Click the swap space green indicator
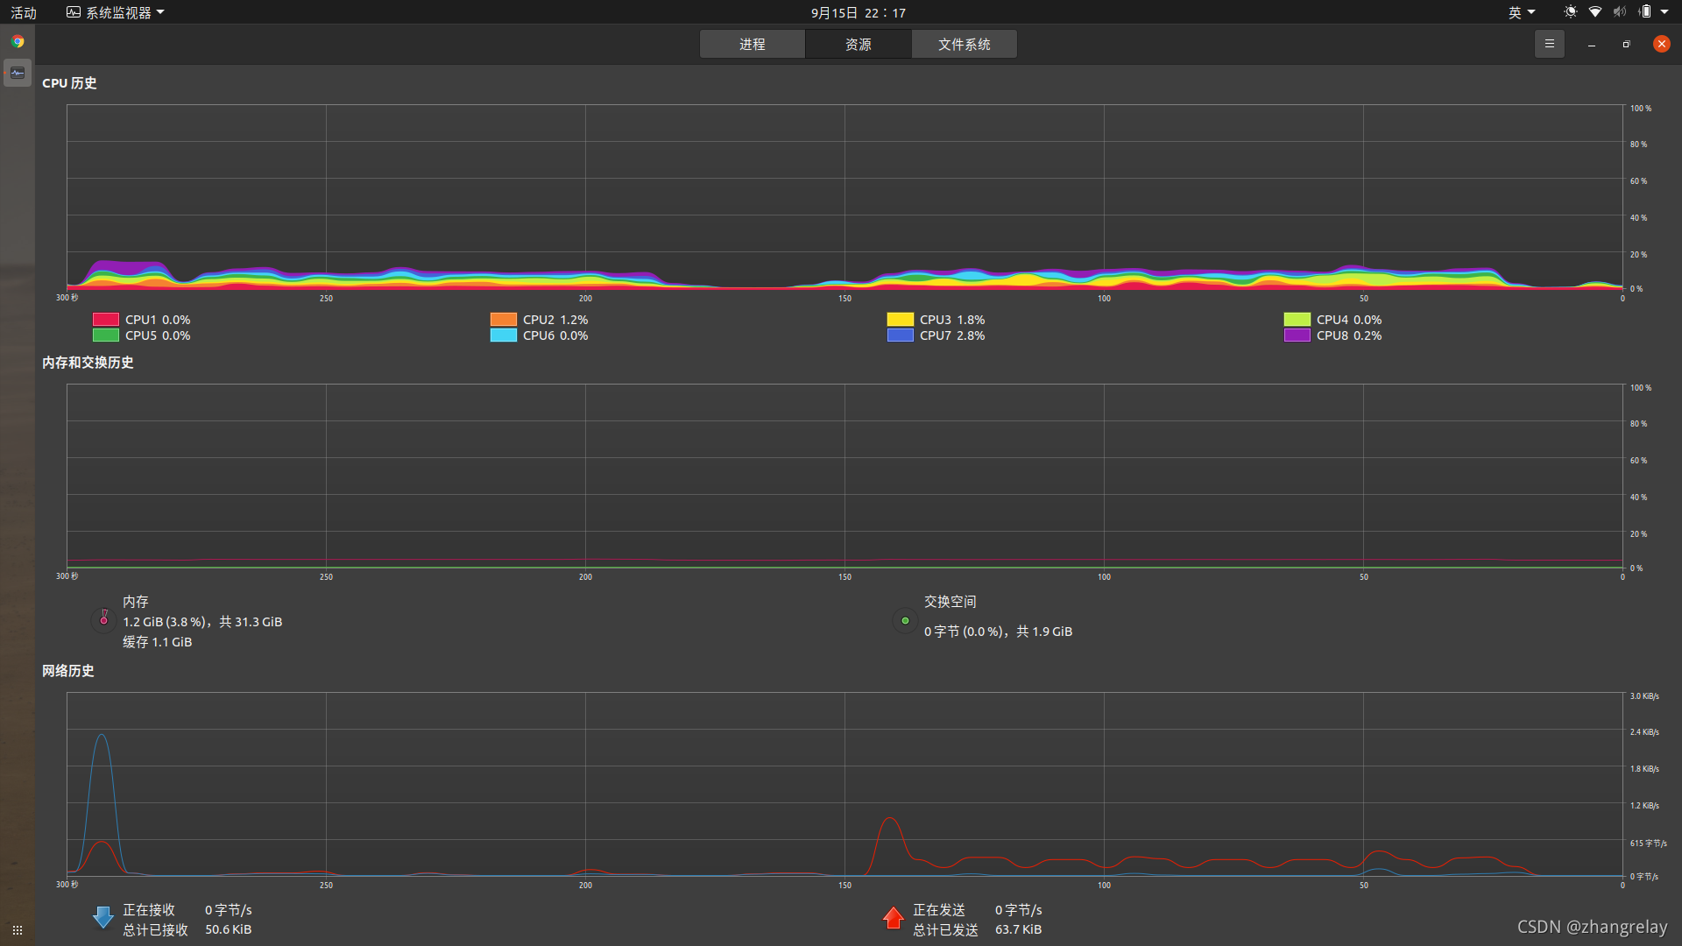The width and height of the screenshot is (1682, 946). click(x=905, y=620)
